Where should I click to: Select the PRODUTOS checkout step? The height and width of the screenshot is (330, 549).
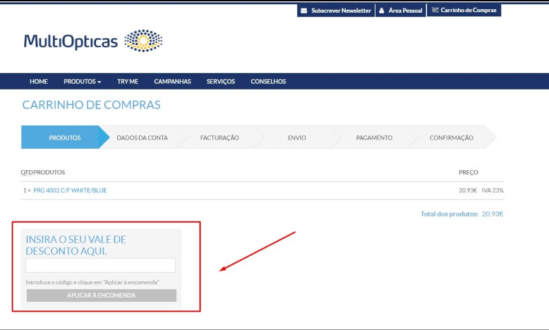click(x=65, y=137)
